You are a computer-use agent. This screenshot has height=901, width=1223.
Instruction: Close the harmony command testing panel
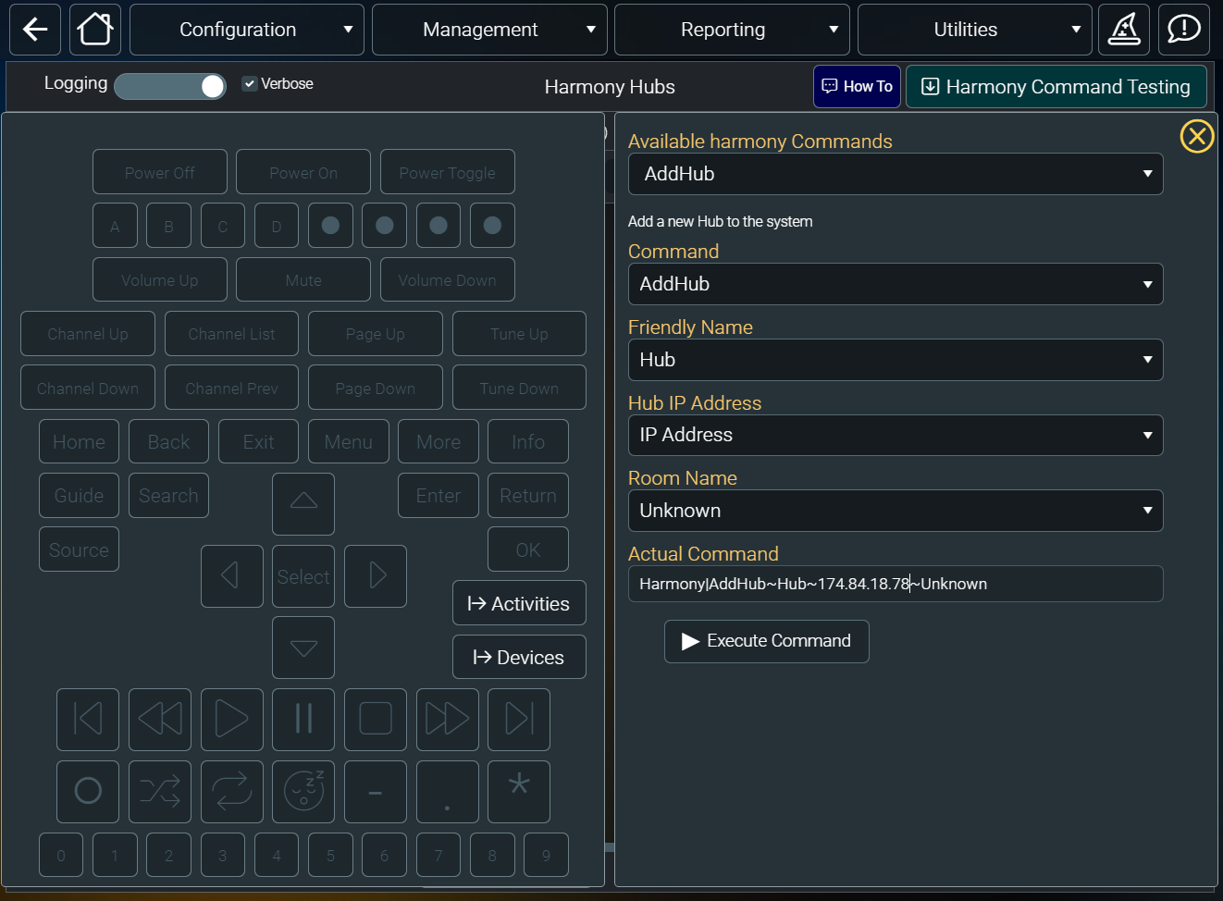pyautogui.click(x=1197, y=137)
